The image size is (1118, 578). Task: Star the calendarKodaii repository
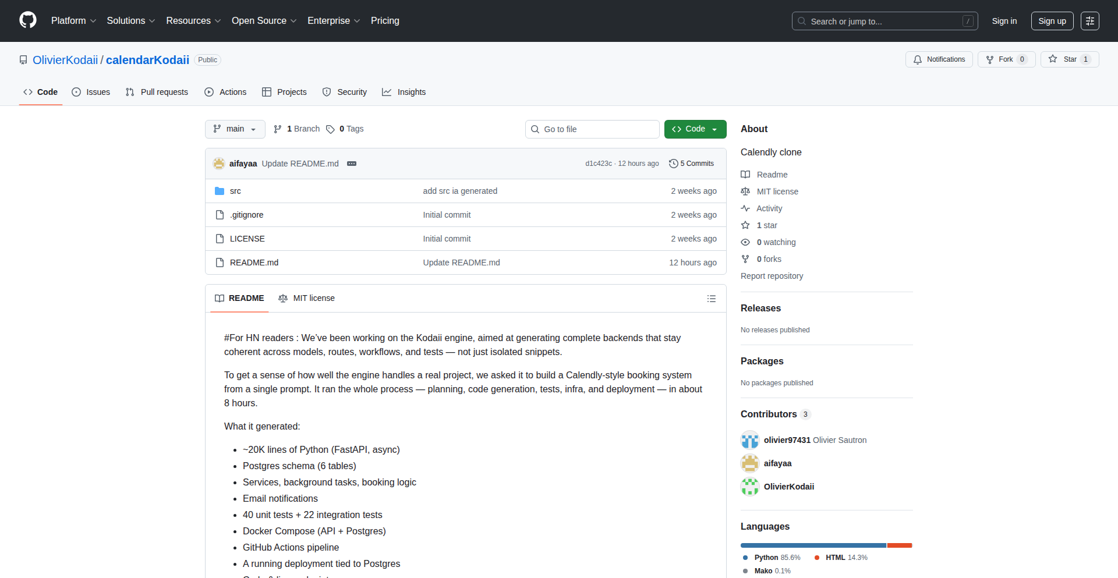click(x=1069, y=59)
